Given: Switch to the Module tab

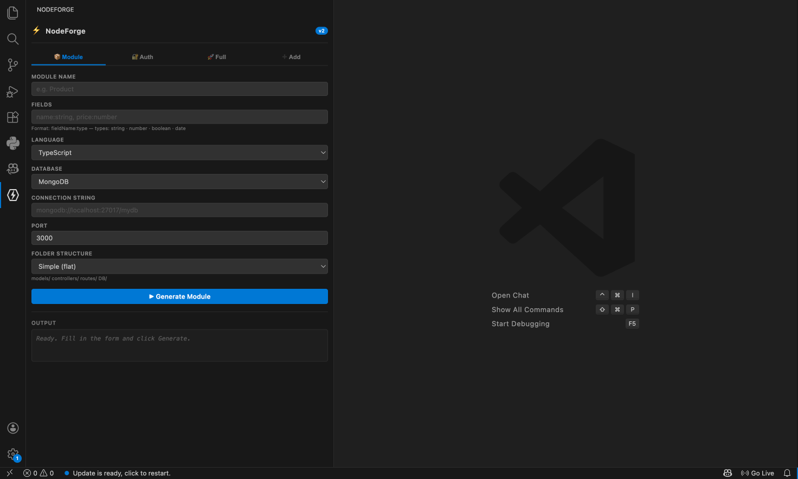Looking at the screenshot, I should [68, 57].
